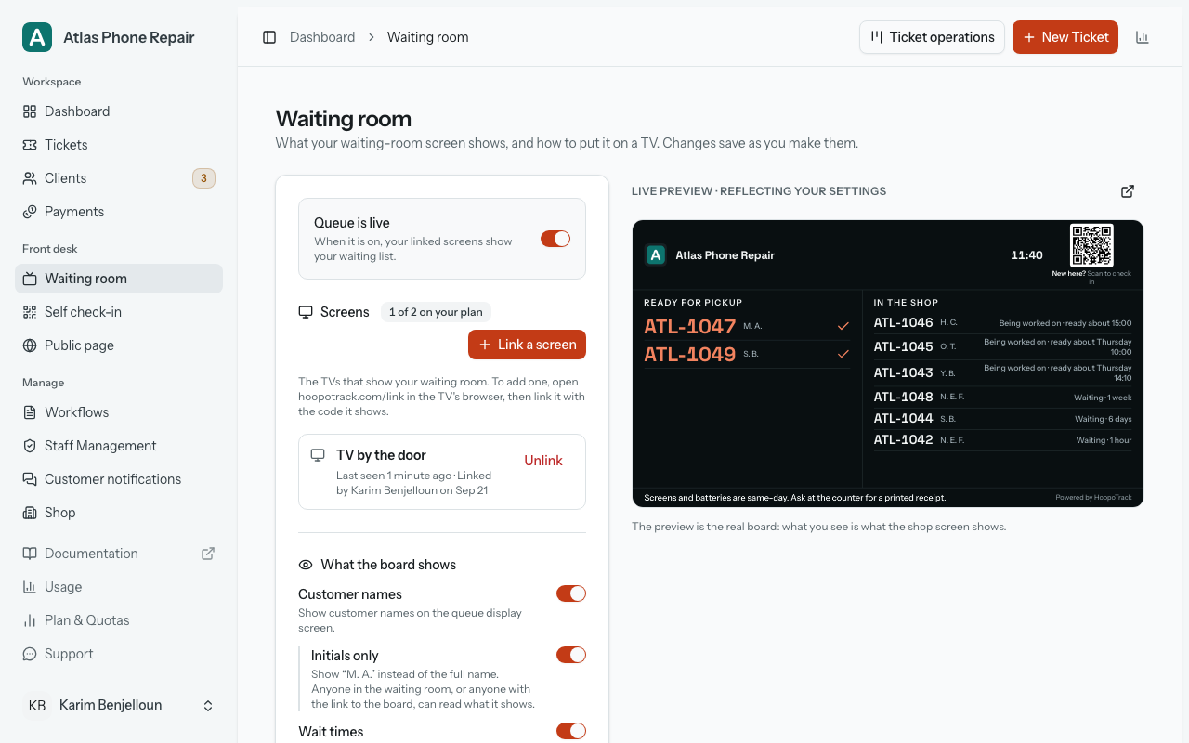Open live preview in new window icon
The image size is (1189, 743).
(1128, 191)
